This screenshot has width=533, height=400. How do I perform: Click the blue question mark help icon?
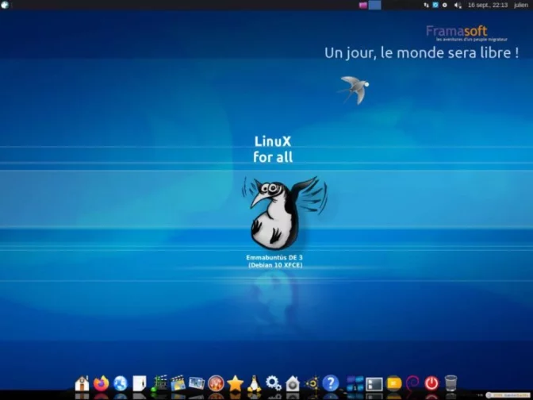pyautogui.click(x=331, y=384)
